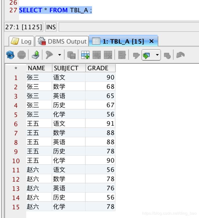Click the Log tab notepad icon
The width and height of the screenshot is (199, 218).
pyautogui.click(x=15, y=41)
